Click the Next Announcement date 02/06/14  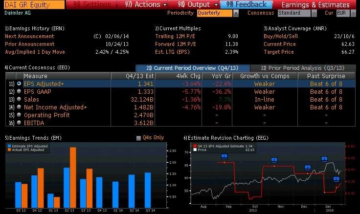117,36
